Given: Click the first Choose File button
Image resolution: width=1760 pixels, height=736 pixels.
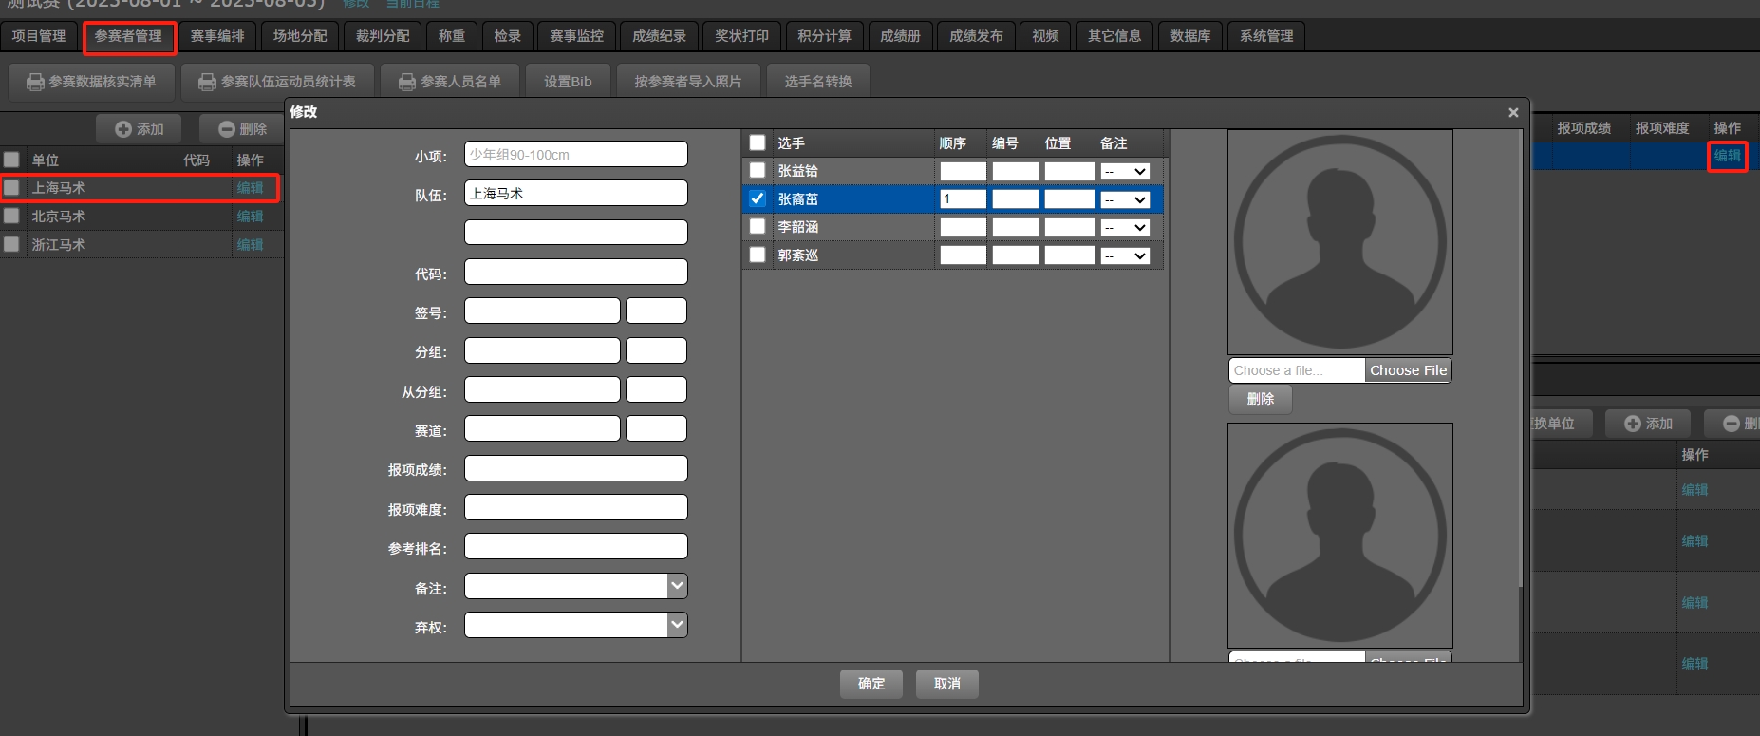Looking at the screenshot, I should [x=1408, y=370].
